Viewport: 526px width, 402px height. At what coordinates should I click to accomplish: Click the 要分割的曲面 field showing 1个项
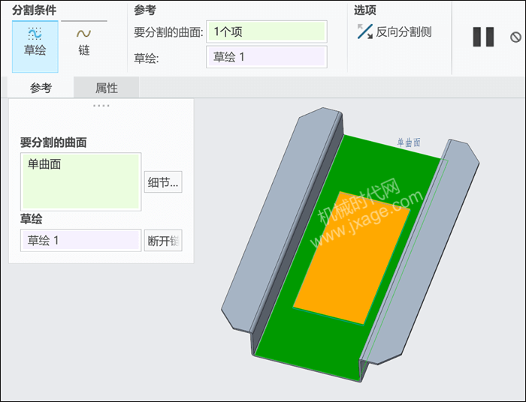[267, 31]
